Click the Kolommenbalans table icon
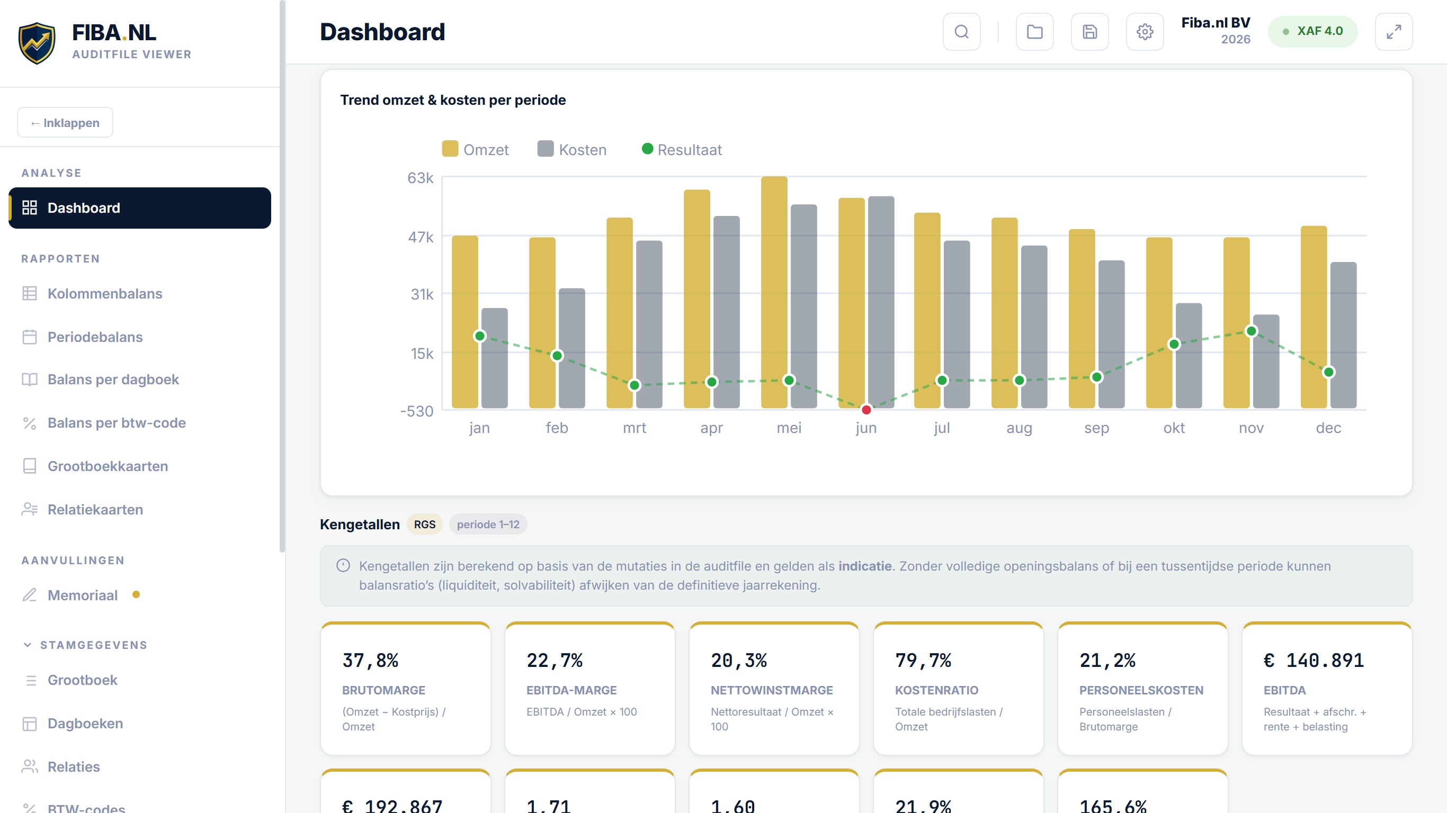Screen dimensions: 1447x813 point(30,294)
